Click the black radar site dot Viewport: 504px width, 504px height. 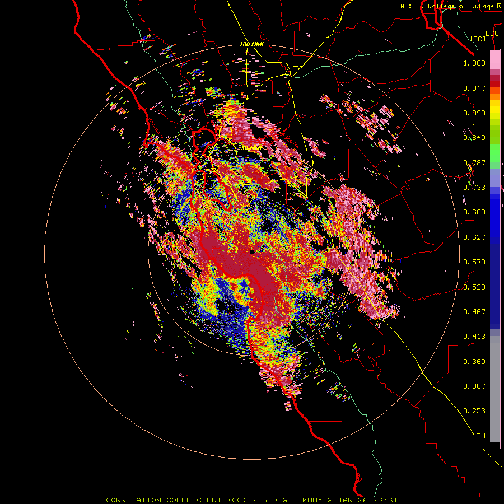tap(252, 252)
